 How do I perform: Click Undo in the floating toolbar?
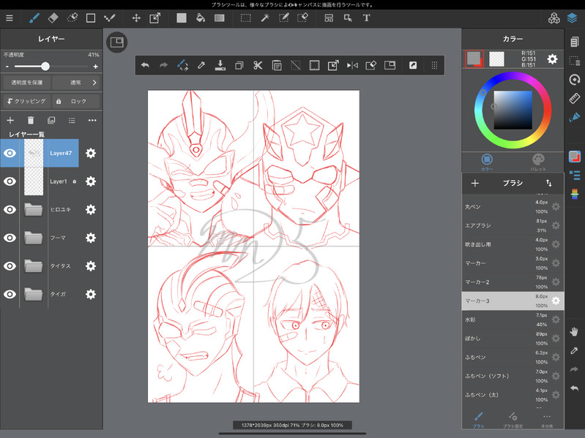pos(145,66)
